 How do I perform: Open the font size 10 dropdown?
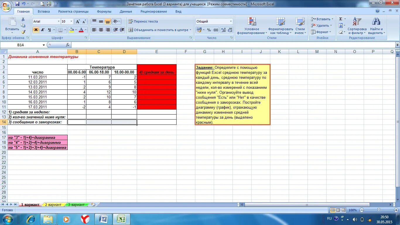pos(71,21)
